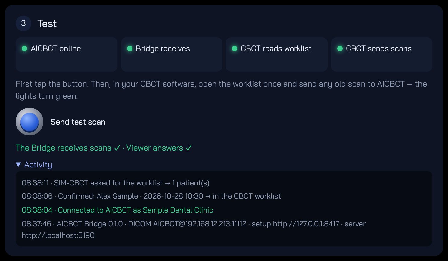The height and width of the screenshot is (261, 448).
Task: Click the green dot beside Bridge receives
Action: (x=130, y=48)
